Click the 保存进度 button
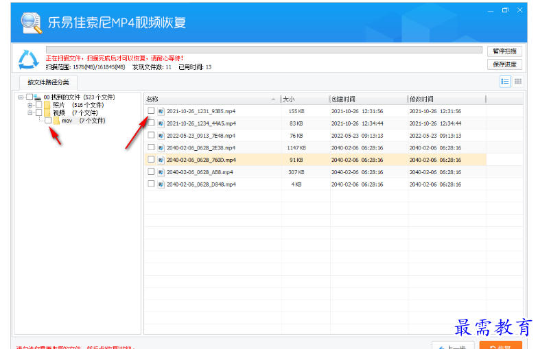This screenshot has height=349, width=538. [504, 64]
